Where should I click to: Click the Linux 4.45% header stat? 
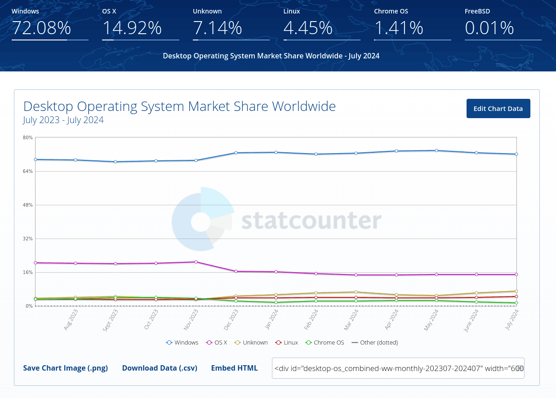(322, 24)
